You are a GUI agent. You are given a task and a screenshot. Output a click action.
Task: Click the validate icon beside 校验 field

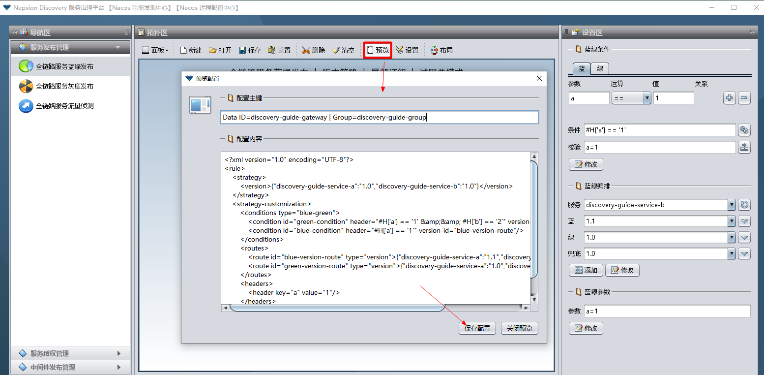pyautogui.click(x=744, y=147)
